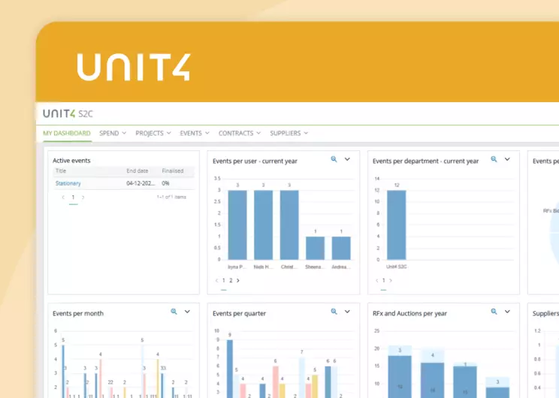Zoom into Events per user chart

[334, 159]
